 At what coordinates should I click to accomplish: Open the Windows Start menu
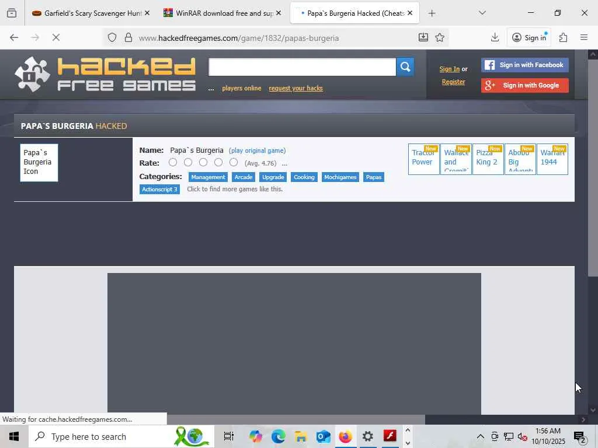pos(14,436)
